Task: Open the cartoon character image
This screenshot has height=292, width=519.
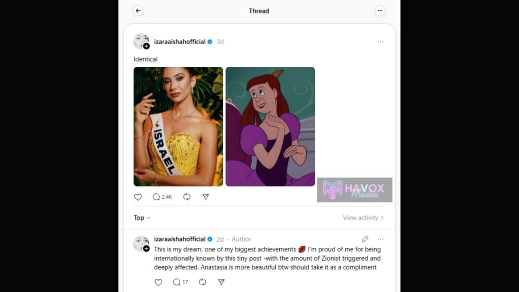Action: [270, 126]
